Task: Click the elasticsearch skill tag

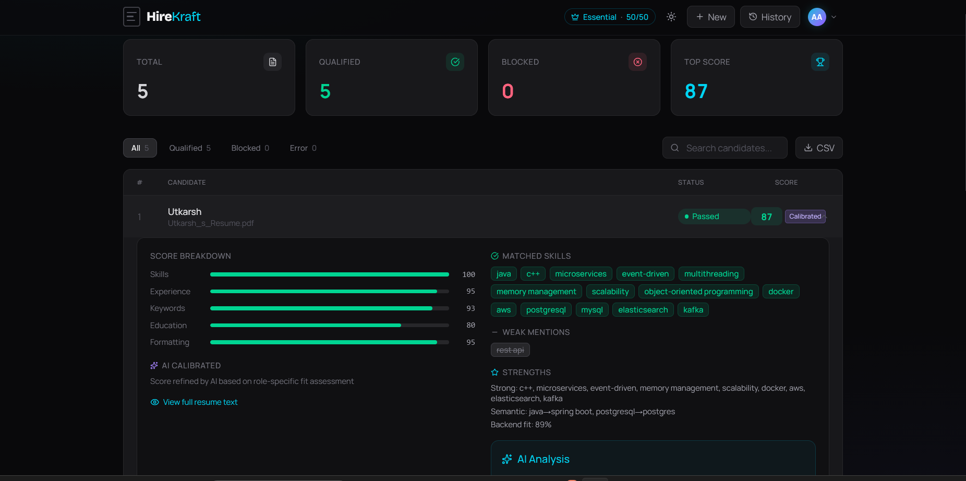Action: [x=643, y=310]
